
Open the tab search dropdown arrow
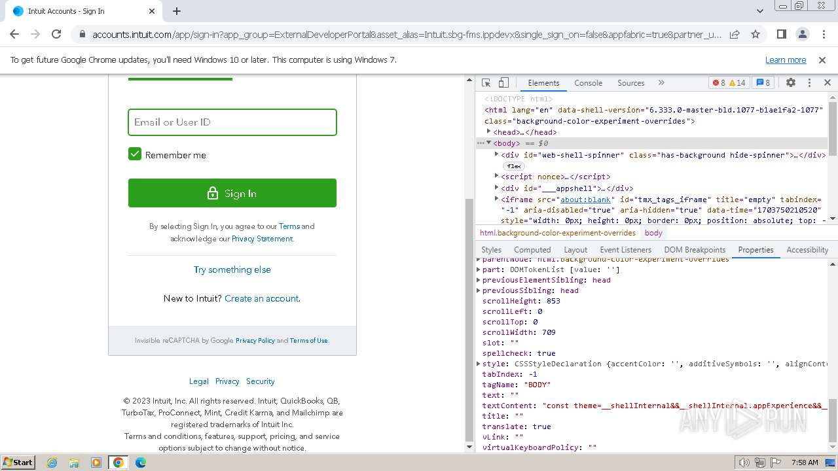point(760,11)
